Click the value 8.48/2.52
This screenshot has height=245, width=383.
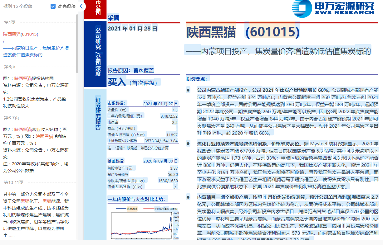169,116
